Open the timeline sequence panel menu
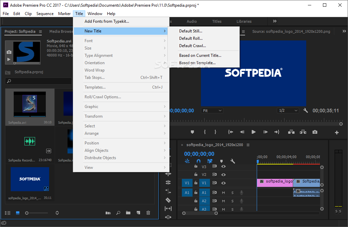The height and width of the screenshot is (227, 348). (248, 145)
